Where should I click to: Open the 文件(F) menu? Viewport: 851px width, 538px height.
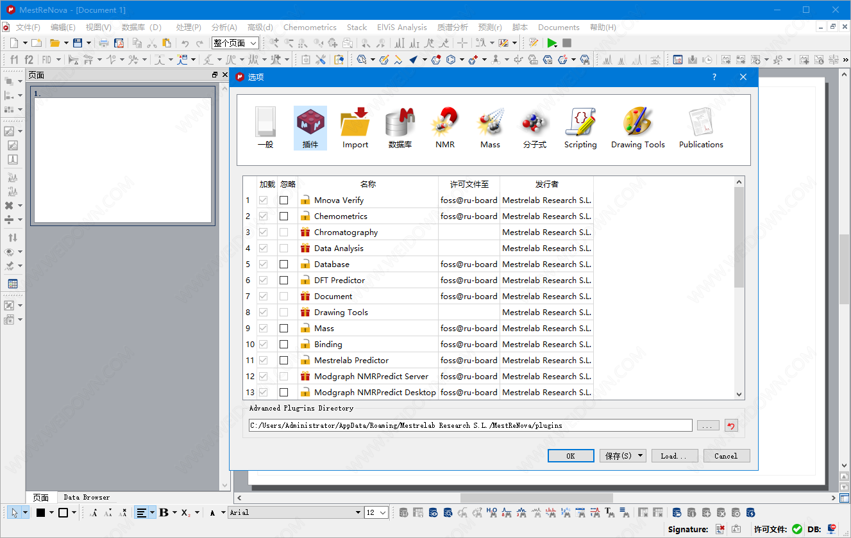click(x=28, y=28)
